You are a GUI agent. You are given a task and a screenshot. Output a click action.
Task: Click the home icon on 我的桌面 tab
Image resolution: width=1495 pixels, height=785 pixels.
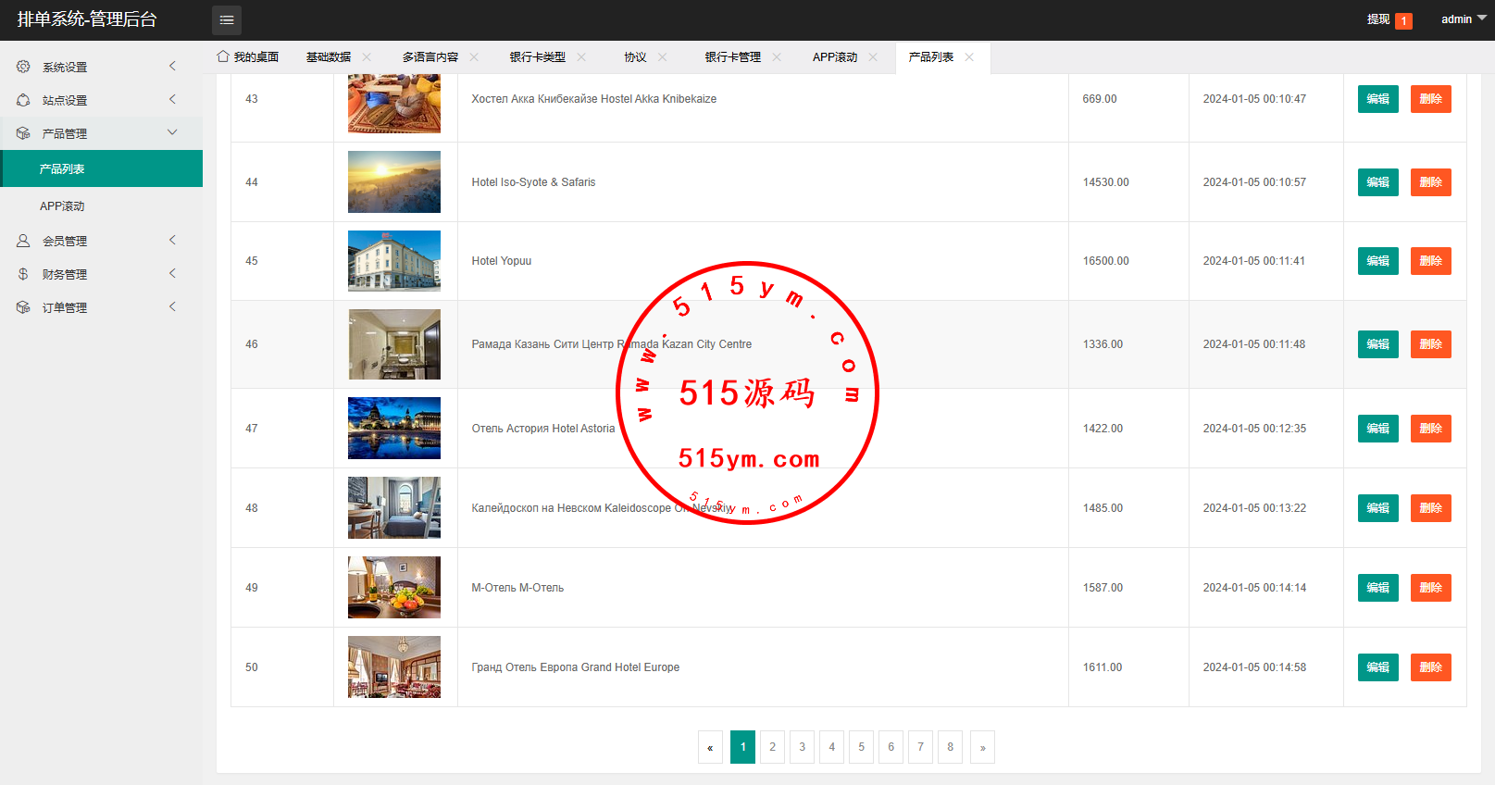click(223, 56)
